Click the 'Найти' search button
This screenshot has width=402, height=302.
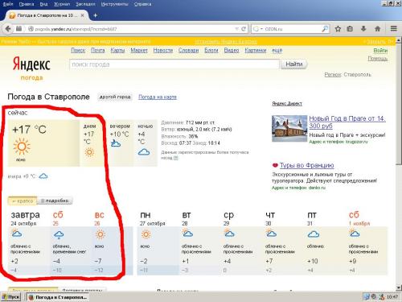point(294,64)
